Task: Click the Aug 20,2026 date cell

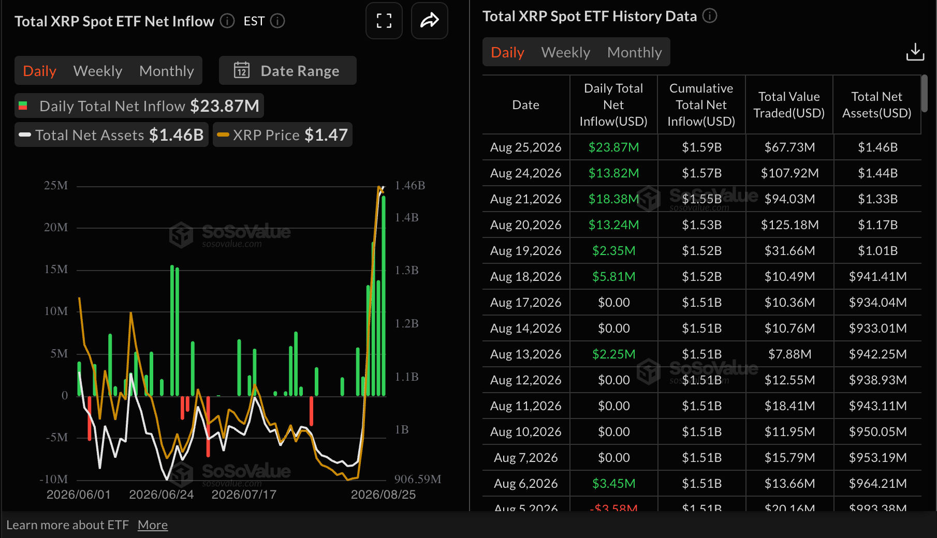Action: [526, 225]
